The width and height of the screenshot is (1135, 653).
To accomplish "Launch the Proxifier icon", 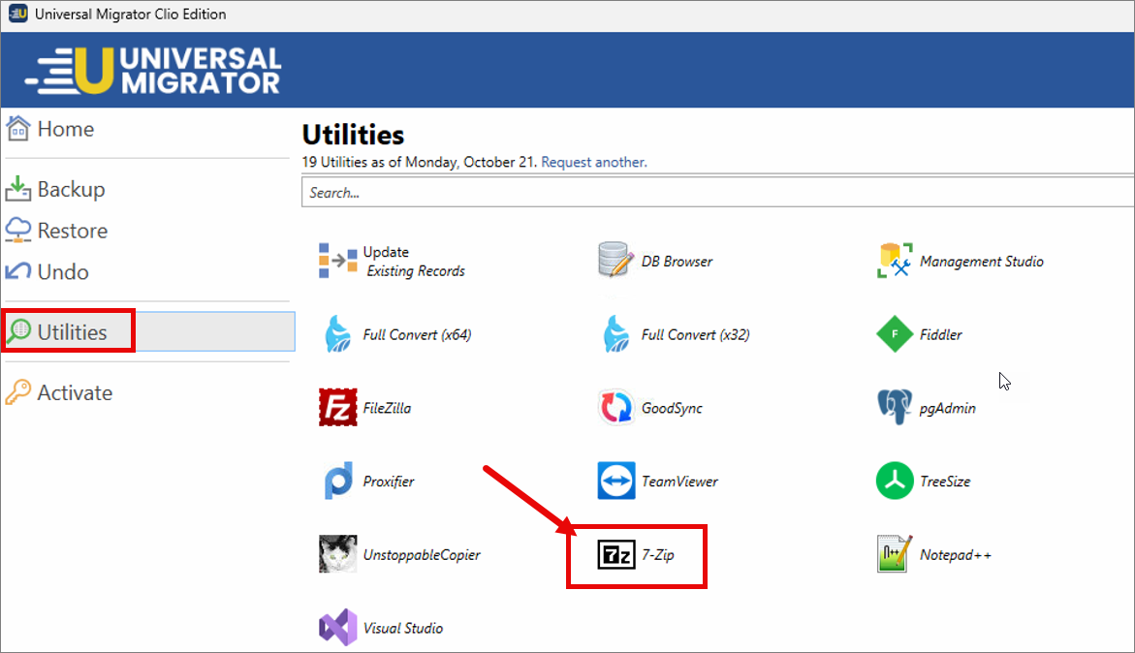I will [x=338, y=481].
